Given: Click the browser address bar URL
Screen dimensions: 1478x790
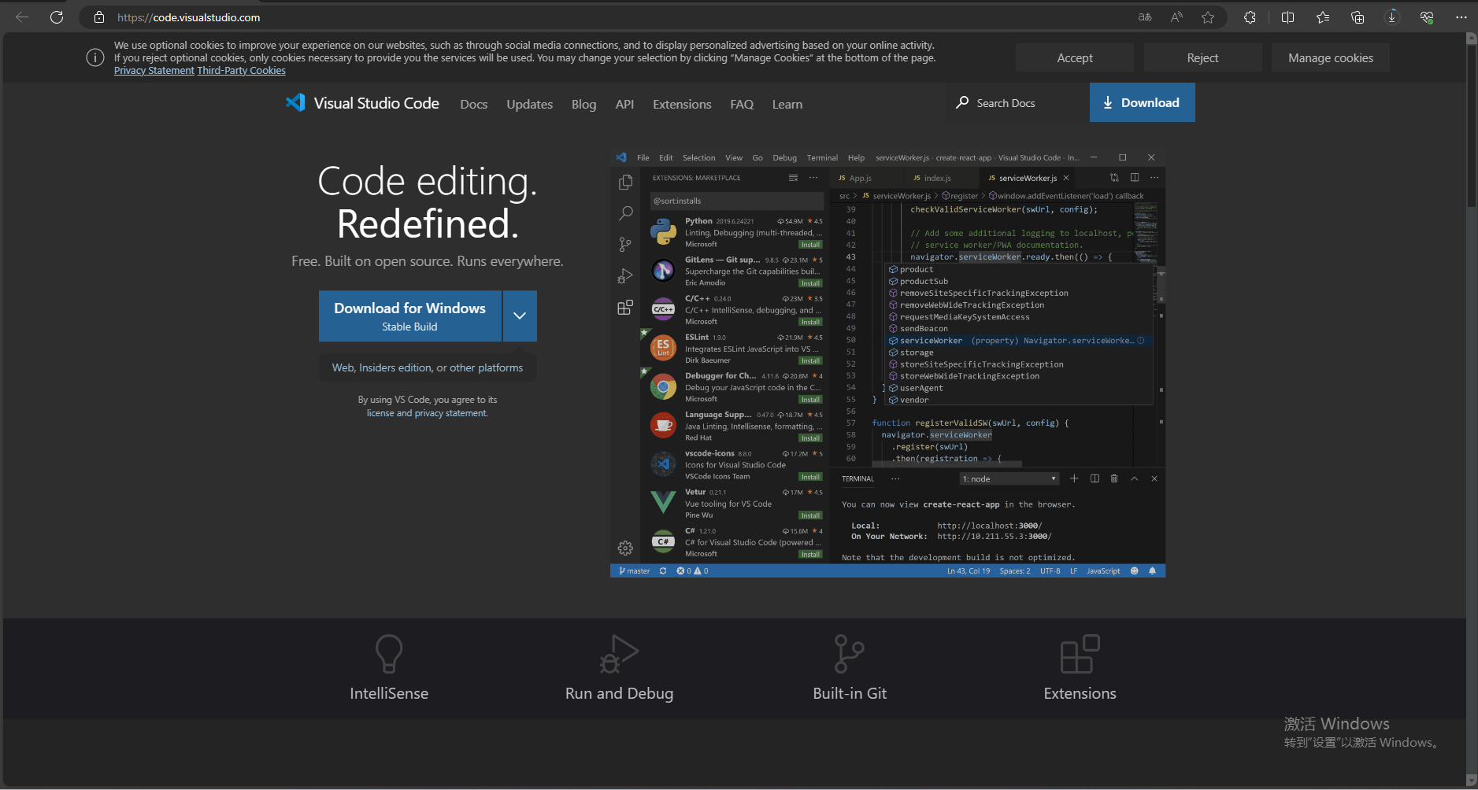Looking at the screenshot, I should [x=189, y=17].
